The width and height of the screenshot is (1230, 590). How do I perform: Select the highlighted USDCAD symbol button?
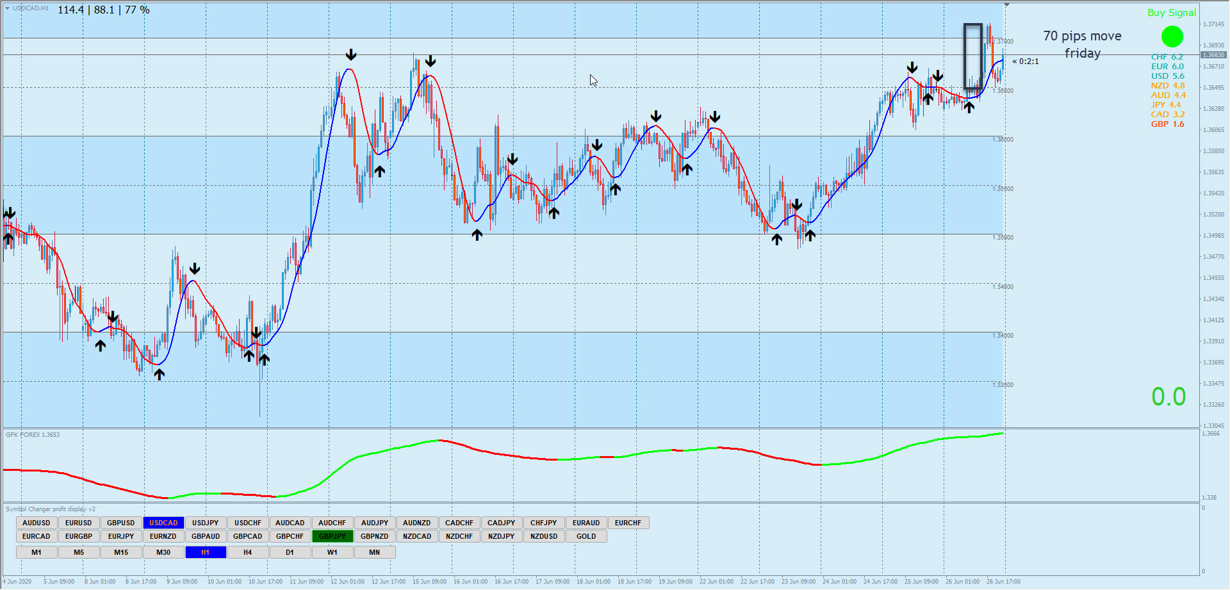tap(163, 523)
